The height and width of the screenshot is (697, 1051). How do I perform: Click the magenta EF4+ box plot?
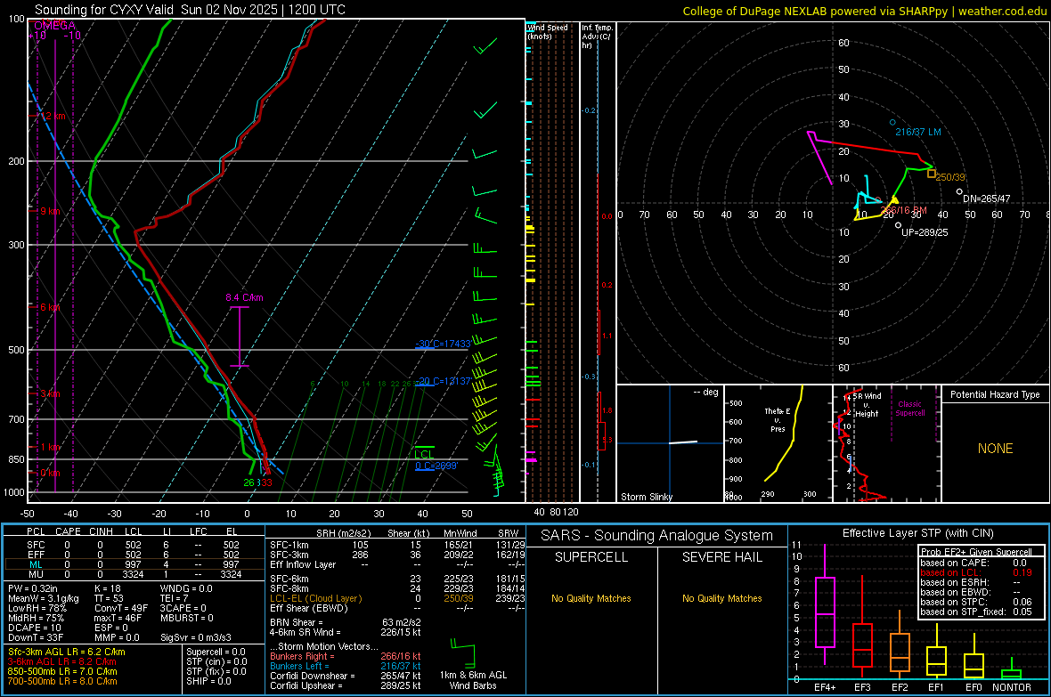825,604
